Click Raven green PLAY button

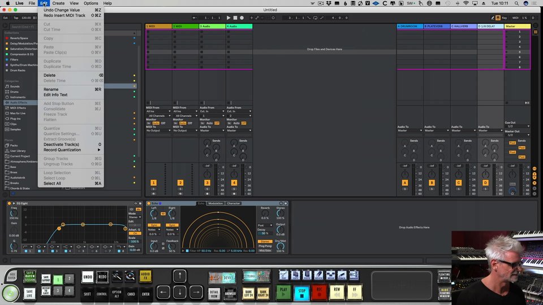(283, 292)
